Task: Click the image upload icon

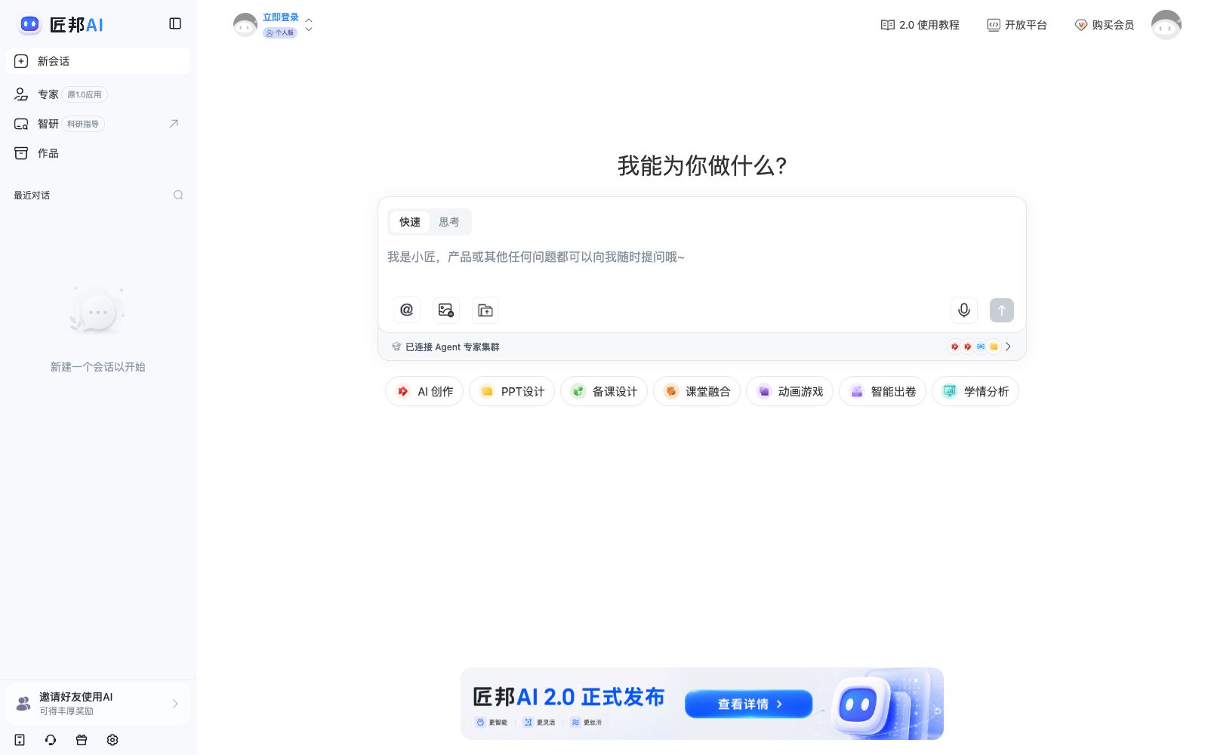Action: [x=446, y=310]
